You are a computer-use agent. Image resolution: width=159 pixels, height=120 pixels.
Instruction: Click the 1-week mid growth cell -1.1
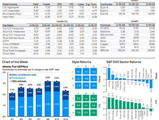pyautogui.click(x=93, y=79)
